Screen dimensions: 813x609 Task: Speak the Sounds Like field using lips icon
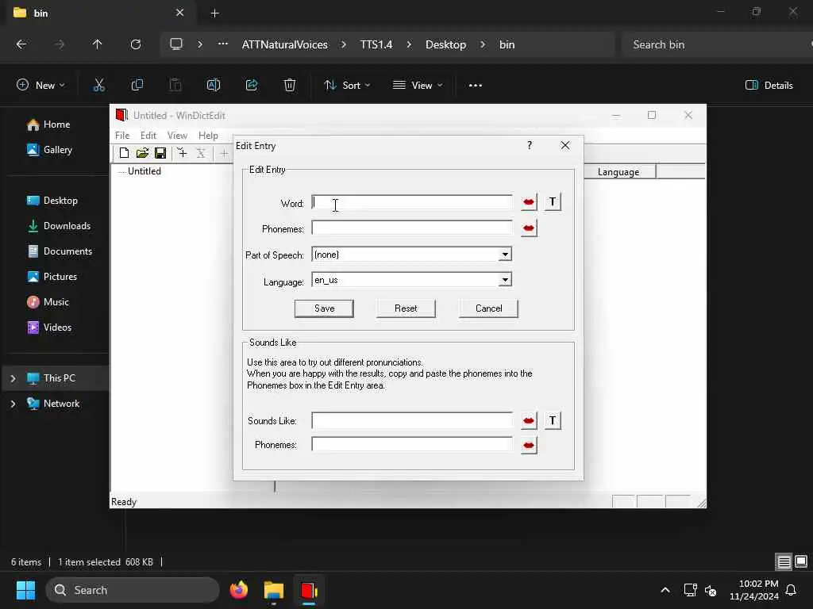[529, 420]
